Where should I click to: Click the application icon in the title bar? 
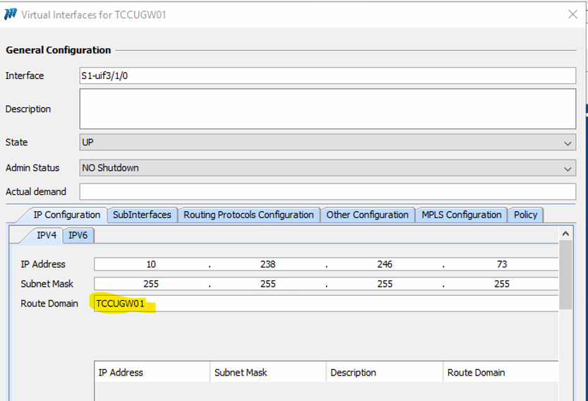[x=11, y=14]
